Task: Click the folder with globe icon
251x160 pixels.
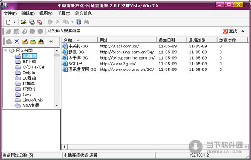Action: point(33,42)
